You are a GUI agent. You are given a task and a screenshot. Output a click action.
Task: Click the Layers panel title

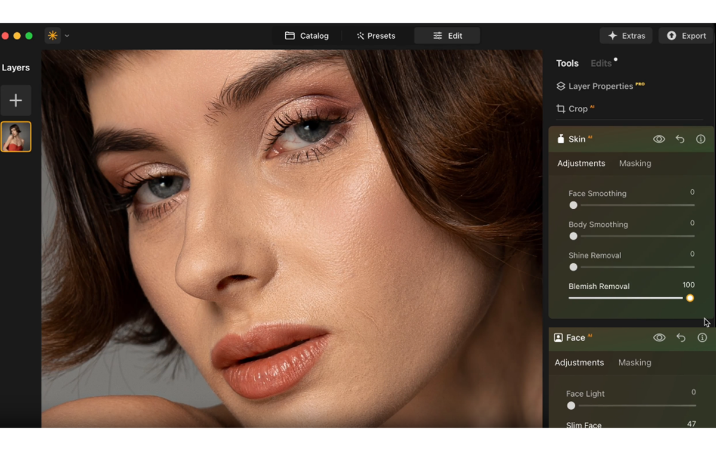tap(16, 67)
